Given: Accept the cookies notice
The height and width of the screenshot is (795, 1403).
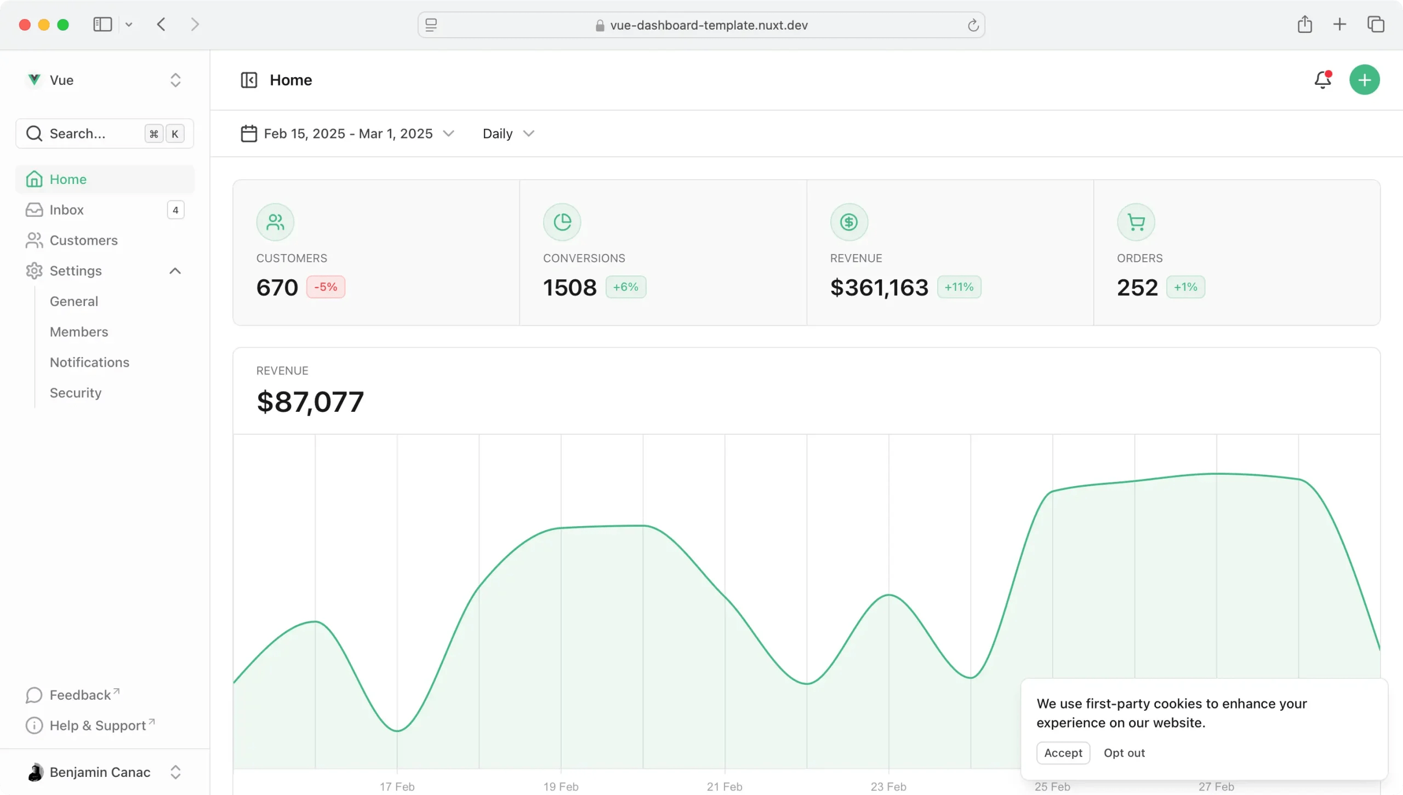Looking at the screenshot, I should [x=1063, y=753].
